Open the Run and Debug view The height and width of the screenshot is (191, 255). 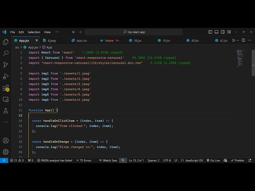tap(6, 76)
